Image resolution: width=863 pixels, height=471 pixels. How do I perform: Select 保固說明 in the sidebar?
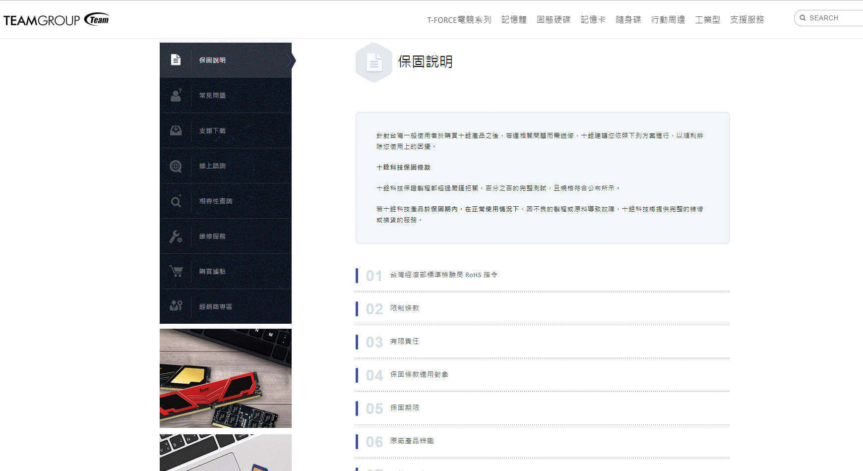(x=226, y=60)
